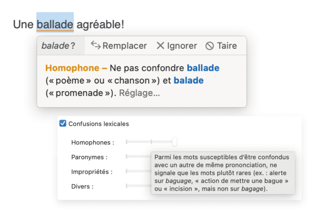Set Homophones slider to its leftmost tick
Screen dimensions: 321x218
[x=127, y=142]
